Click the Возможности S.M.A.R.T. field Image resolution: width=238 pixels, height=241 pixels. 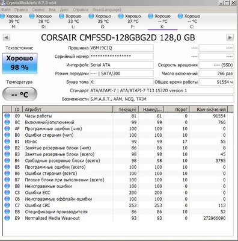pyautogui.click(x=162, y=99)
